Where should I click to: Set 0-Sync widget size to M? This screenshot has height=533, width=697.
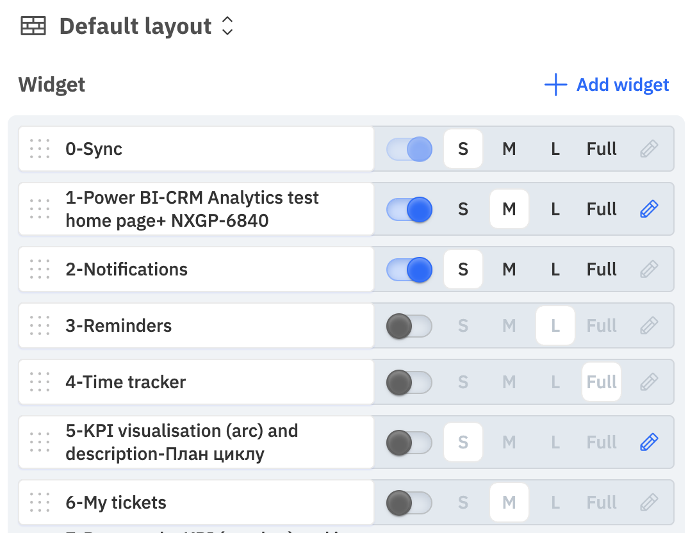pos(509,149)
